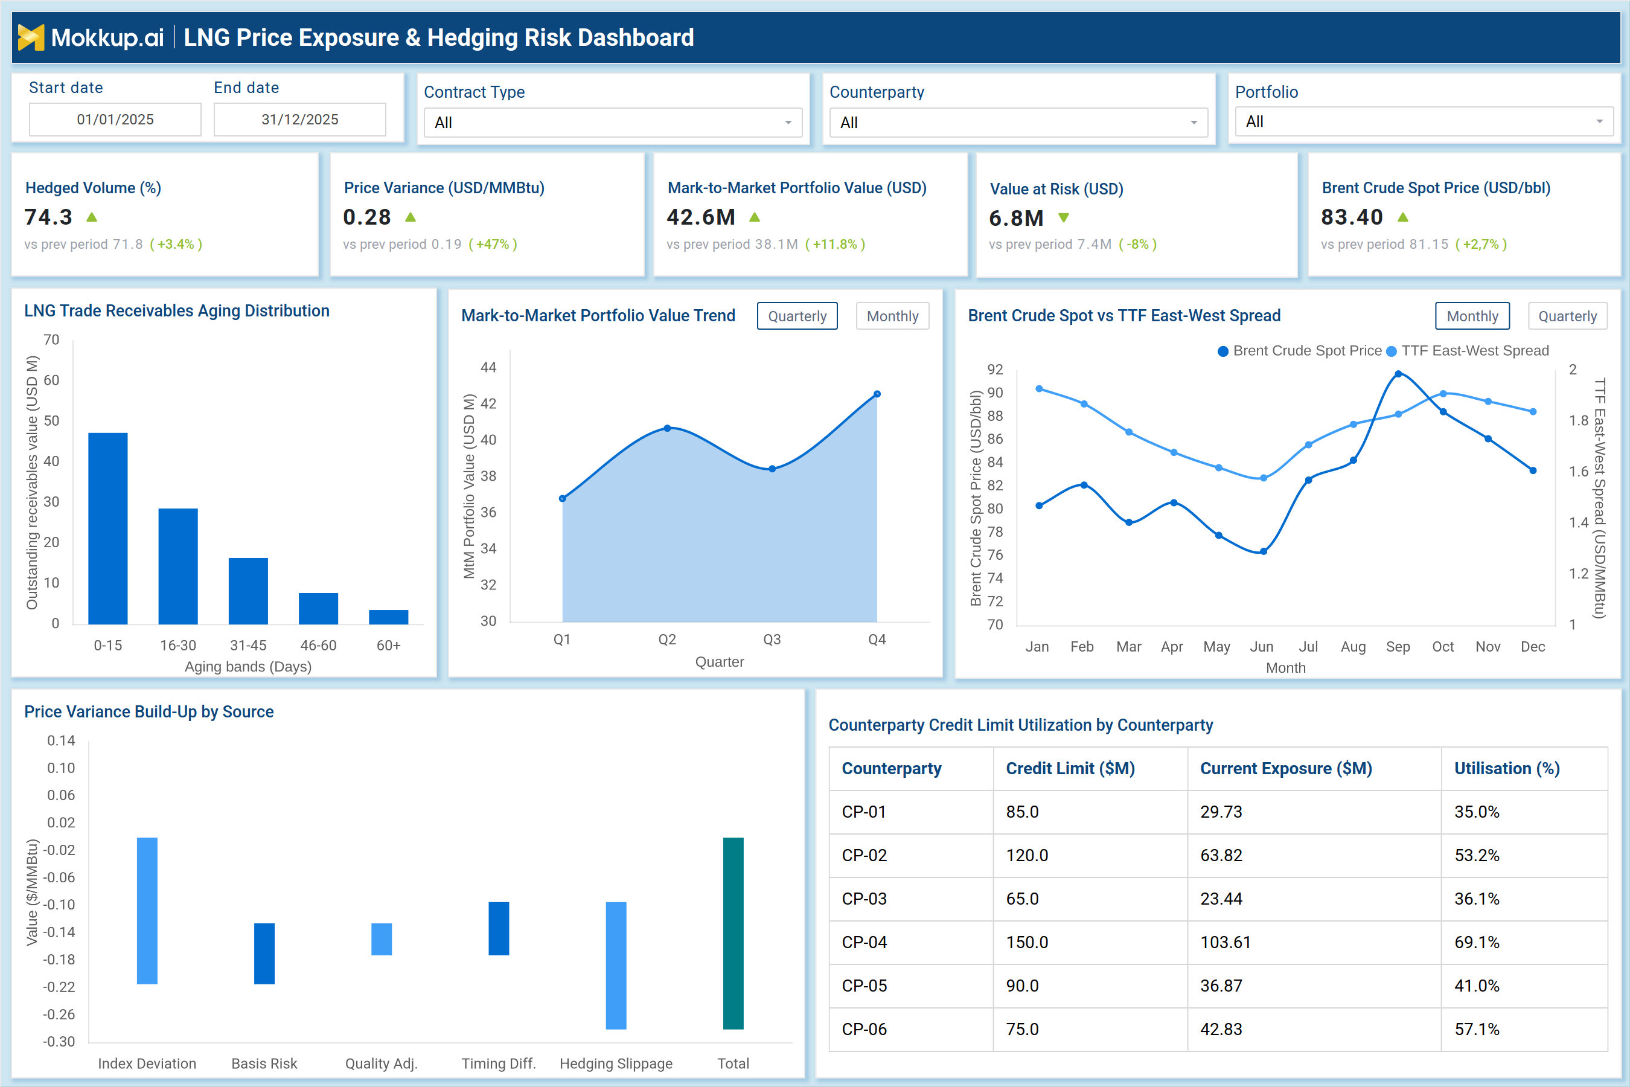
Task: Select the CP-01 table row label
Action: [x=863, y=812]
